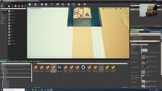Open the Settings toolbar icon
The height and width of the screenshot is (91, 162).
pyautogui.click(x=51, y=5)
